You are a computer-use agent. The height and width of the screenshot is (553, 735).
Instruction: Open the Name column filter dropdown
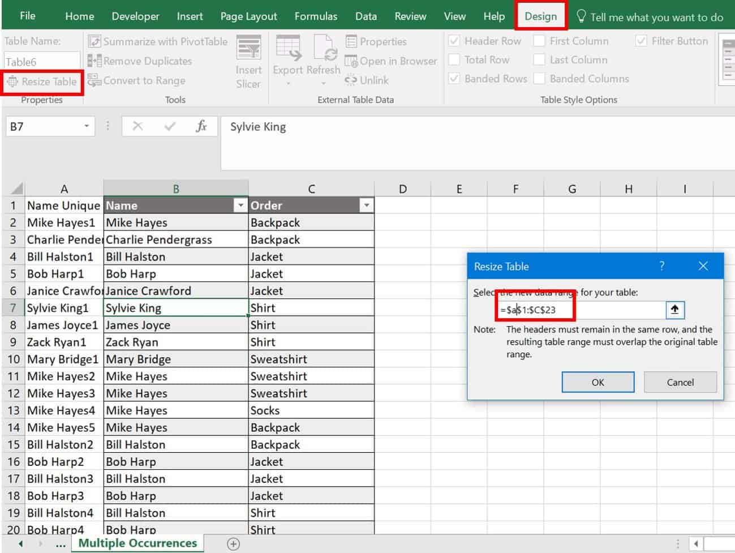240,205
